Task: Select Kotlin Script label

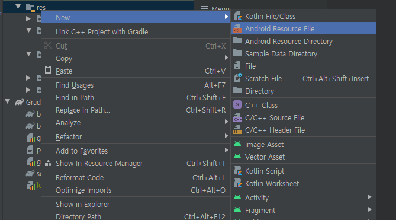Action: 265,171
